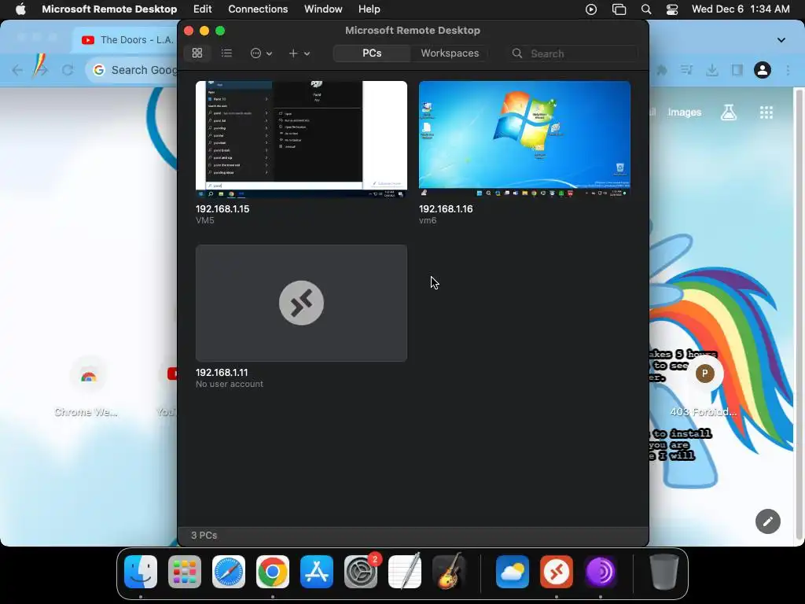Open Google Chrome from the Dock
This screenshot has width=805, height=604.
click(273, 572)
